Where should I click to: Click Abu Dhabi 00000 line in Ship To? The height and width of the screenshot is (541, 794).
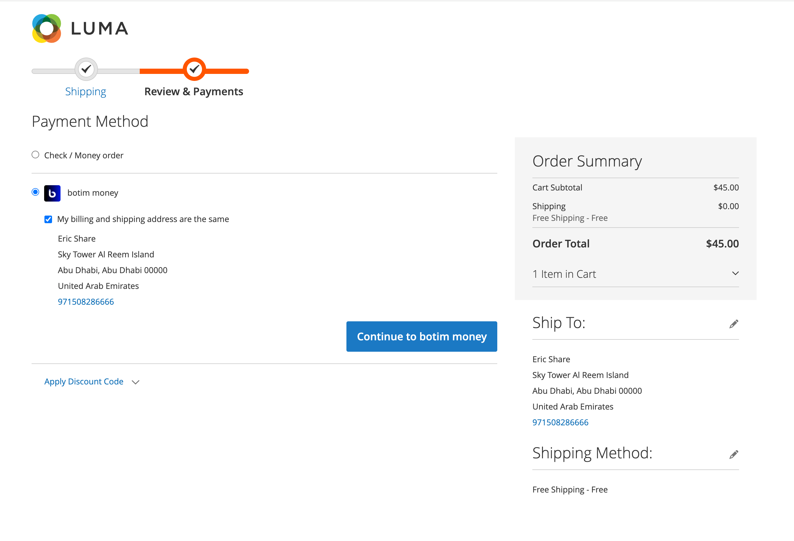(x=587, y=391)
